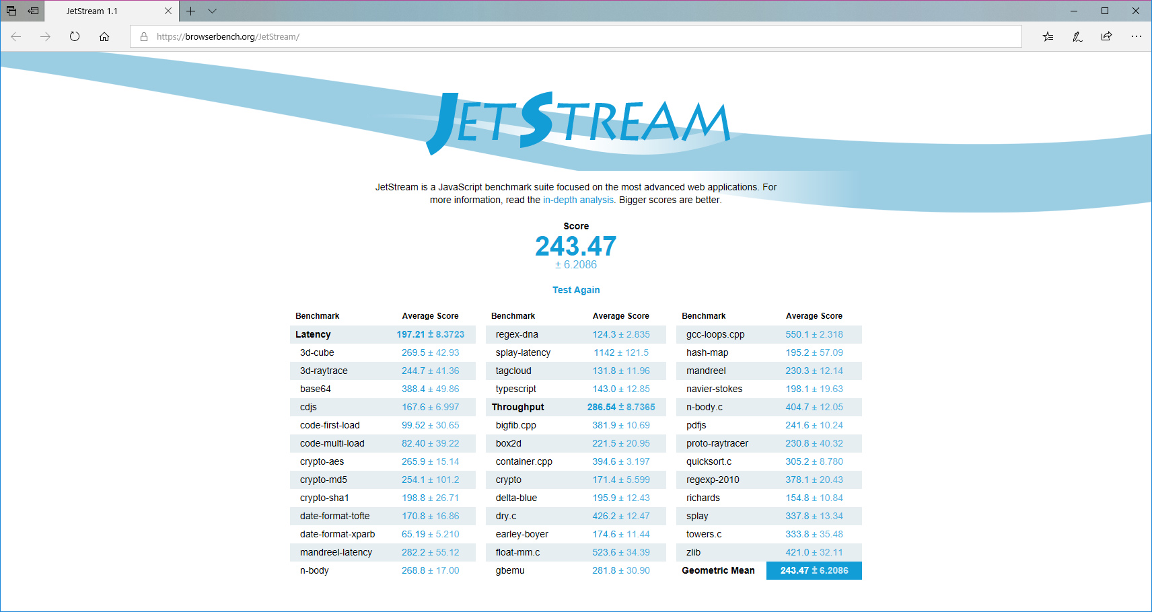This screenshot has width=1152, height=612.
Task: Open the tabs you've set aside
Action: (11, 11)
